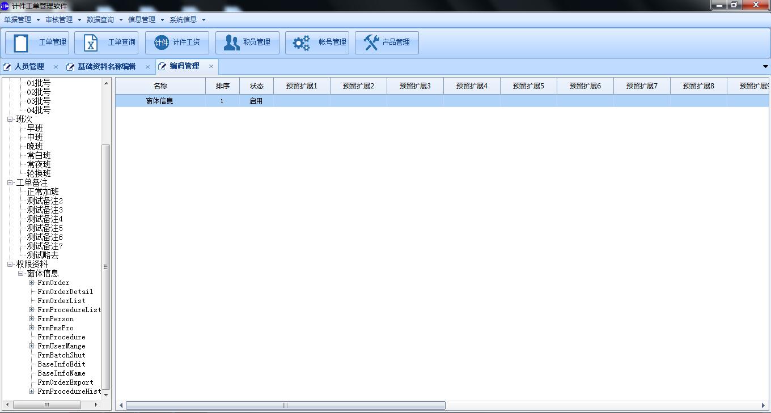Viewport: 771px width, 413px height.
Task: Click the 帐号管理 gears icon
Action: click(301, 43)
